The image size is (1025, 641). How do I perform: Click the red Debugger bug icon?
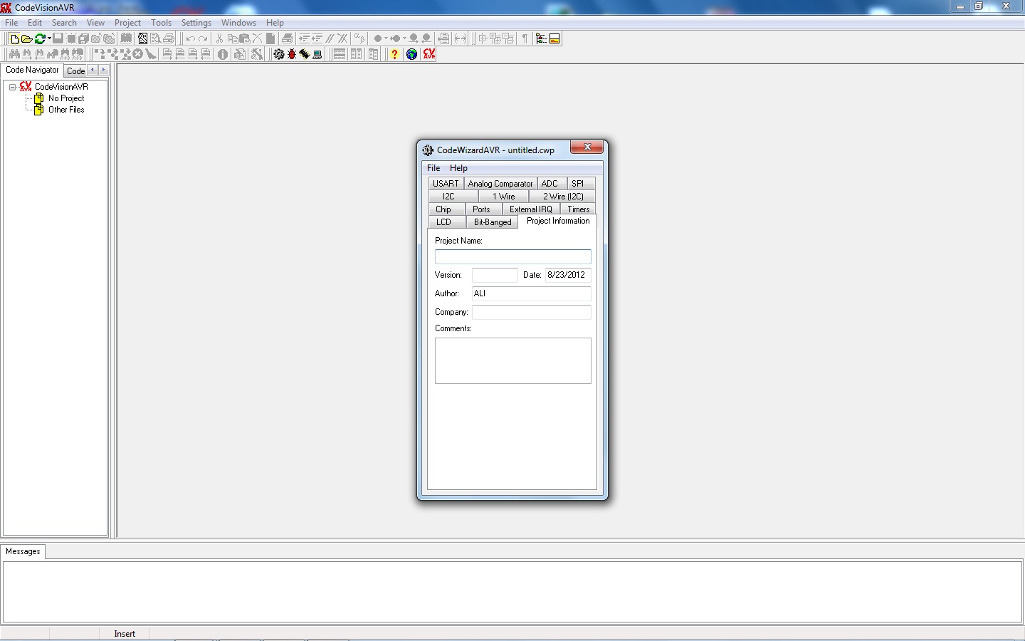[x=292, y=54]
